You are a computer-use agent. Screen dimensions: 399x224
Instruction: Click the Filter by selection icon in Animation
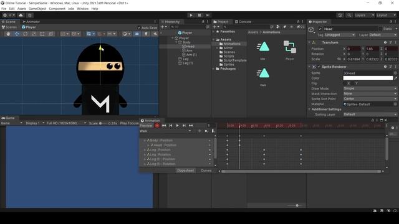tap(199, 131)
